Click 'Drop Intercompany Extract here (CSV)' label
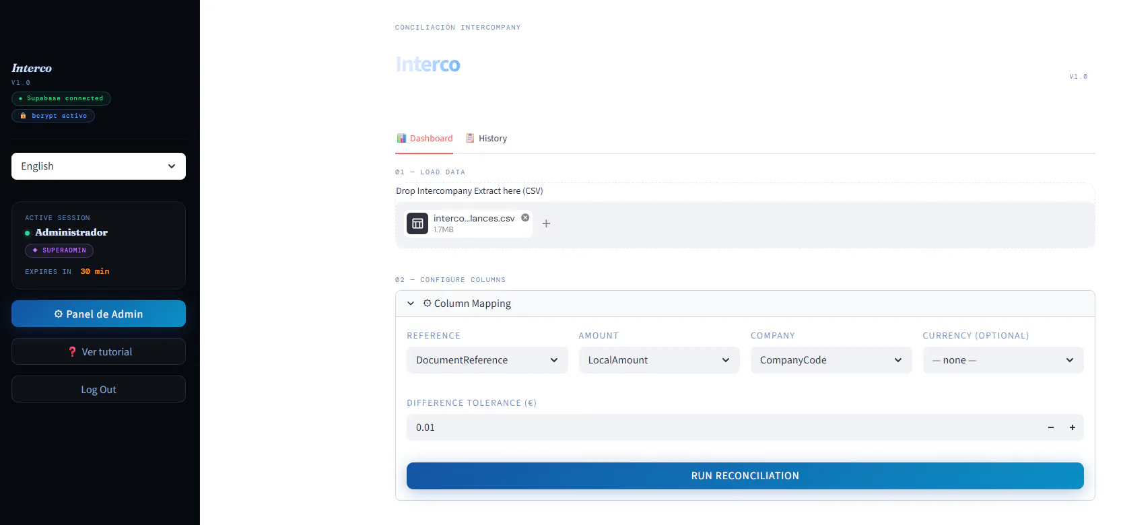 469,191
